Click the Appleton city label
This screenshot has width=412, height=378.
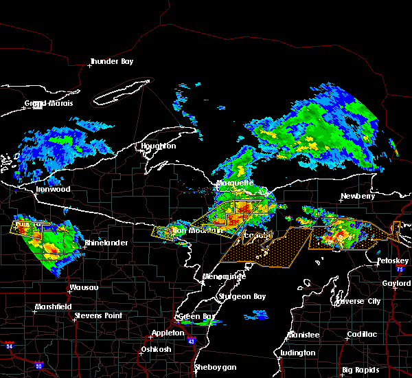(168, 333)
